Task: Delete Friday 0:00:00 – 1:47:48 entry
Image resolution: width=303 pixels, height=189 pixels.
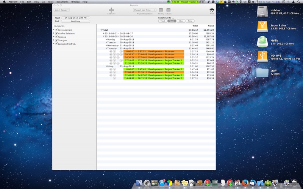Action: 111,69
